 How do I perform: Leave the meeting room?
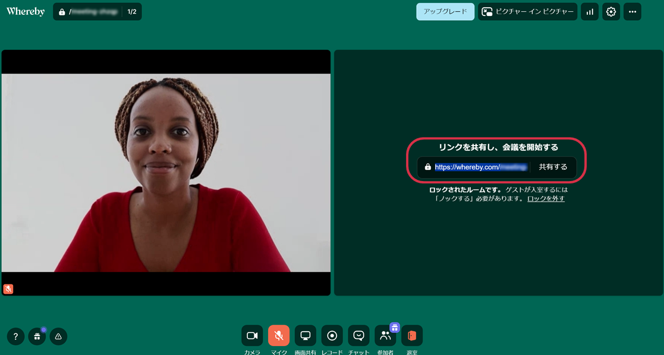pos(412,335)
